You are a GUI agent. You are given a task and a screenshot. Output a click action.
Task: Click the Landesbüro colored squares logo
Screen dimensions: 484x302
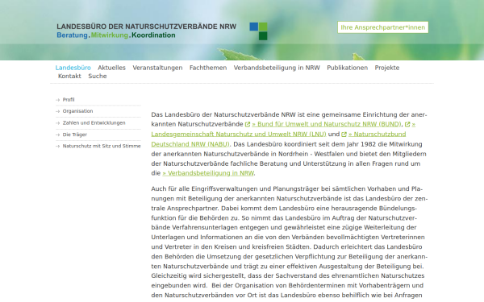(x=258, y=31)
